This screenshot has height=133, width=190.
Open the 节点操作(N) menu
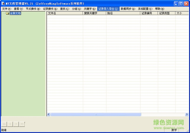point(33,9)
